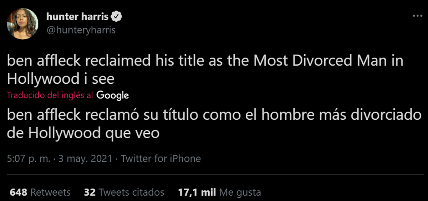This screenshot has width=428, height=201.
Task: Show the 32 Tweets citados
Action: pos(124,192)
